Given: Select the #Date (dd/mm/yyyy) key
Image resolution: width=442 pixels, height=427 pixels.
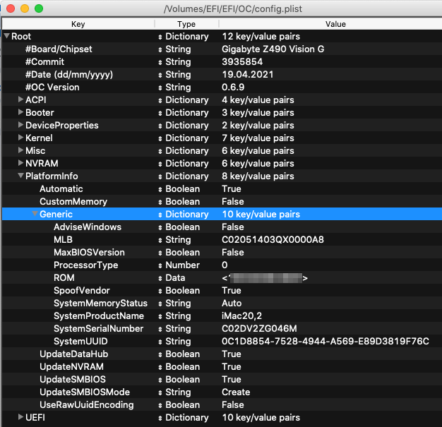Looking at the screenshot, I should [x=69, y=74].
